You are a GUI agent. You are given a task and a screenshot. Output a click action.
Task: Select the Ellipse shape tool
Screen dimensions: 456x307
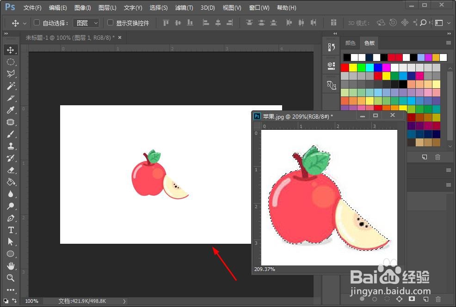pyautogui.click(x=11, y=254)
